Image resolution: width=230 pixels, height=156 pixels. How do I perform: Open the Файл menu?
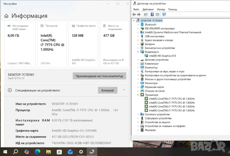(136, 9)
